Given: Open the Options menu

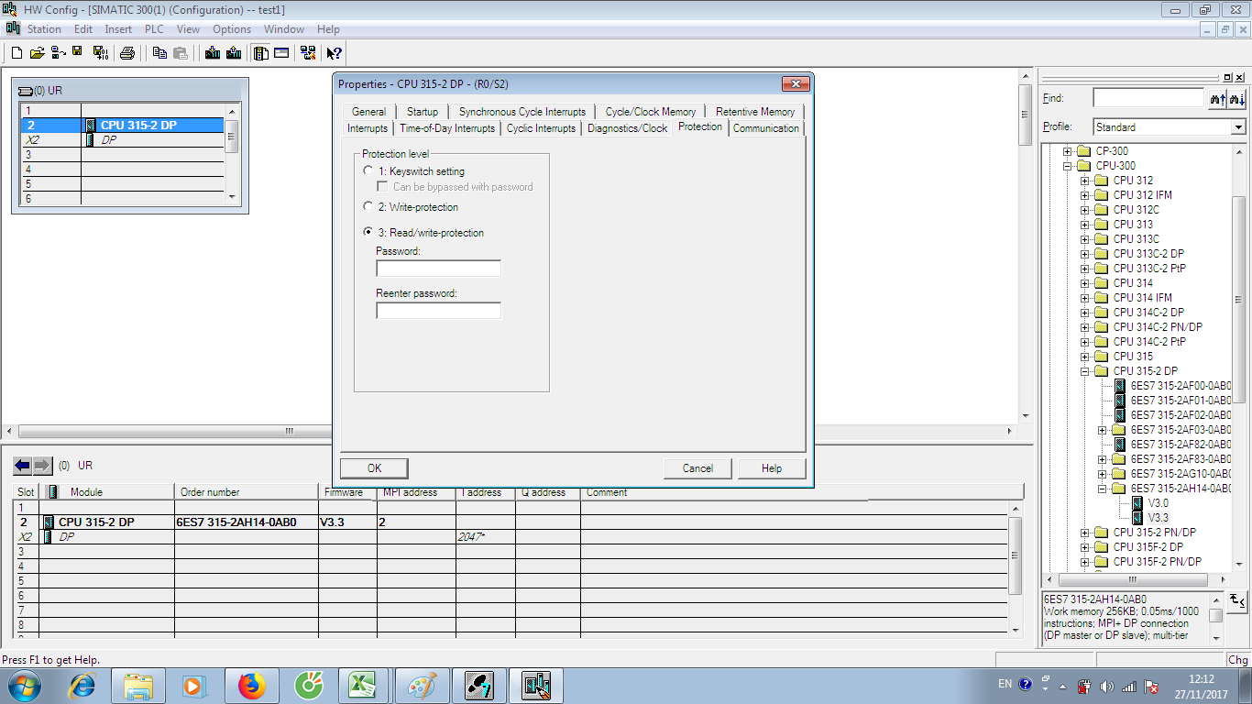Looking at the screenshot, I should pyautogui.click(x=232, y=29).
